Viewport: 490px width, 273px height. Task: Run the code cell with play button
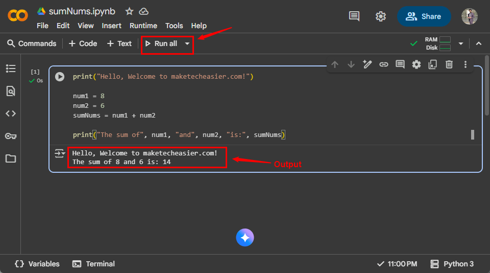(60, 77)
